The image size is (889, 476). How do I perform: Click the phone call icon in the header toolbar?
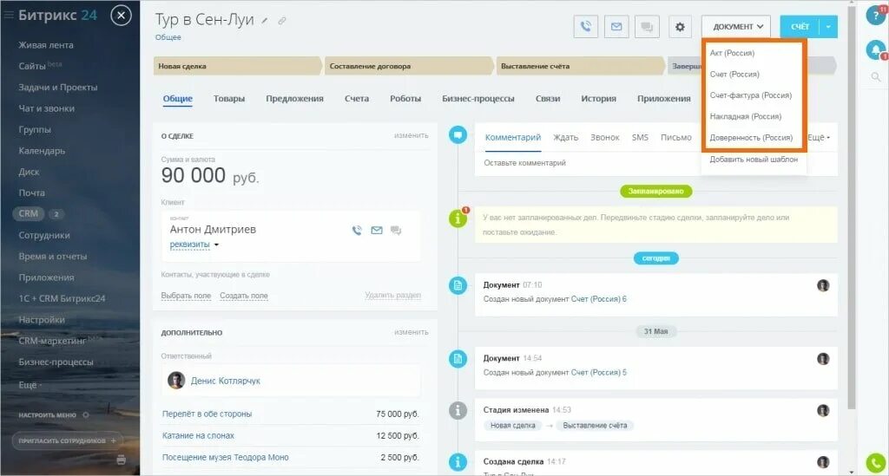(586, 27)
